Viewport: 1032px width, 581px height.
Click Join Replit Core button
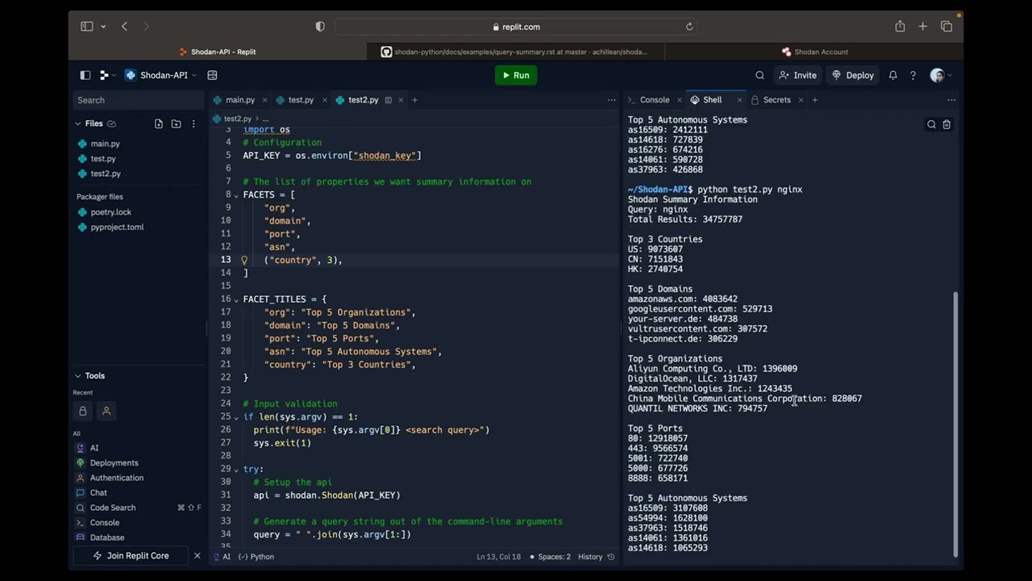click(x=131, y=556)
